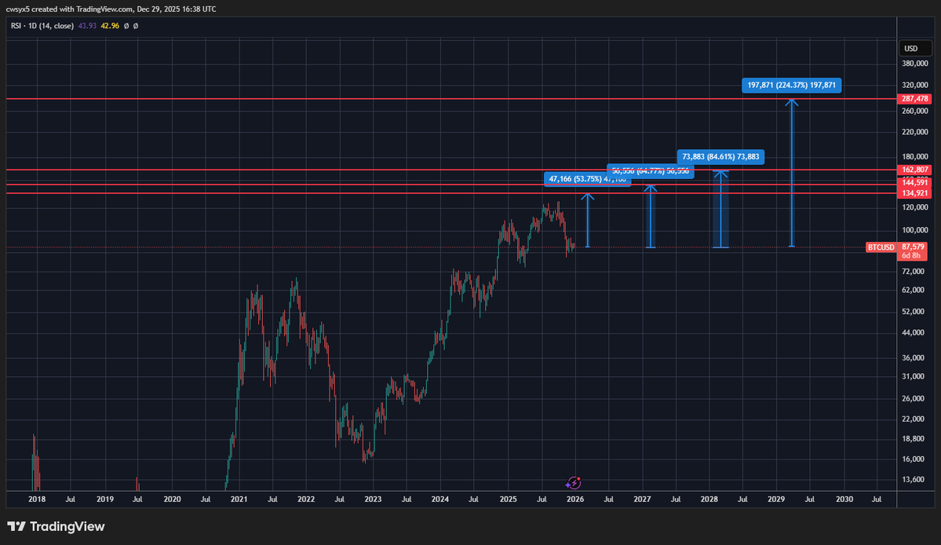Click the 62,000 price axis label

pyautogui.click(x=913, y=290)
